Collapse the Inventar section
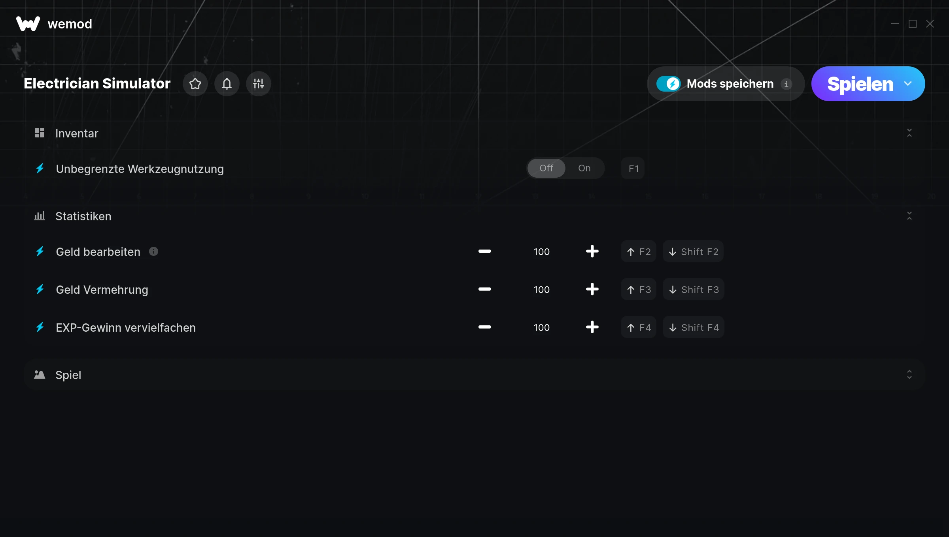Screen dimensions: 949x537 (x=909, y=133)
